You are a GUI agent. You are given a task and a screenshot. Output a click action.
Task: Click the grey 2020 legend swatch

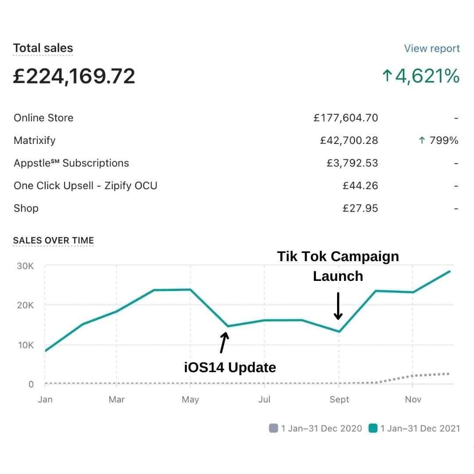click(273, 428)
